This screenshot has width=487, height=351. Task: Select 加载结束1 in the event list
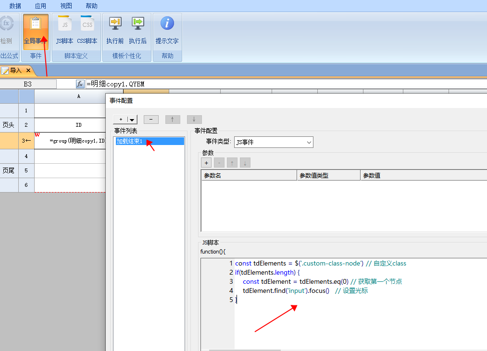(x=129, y=141)
